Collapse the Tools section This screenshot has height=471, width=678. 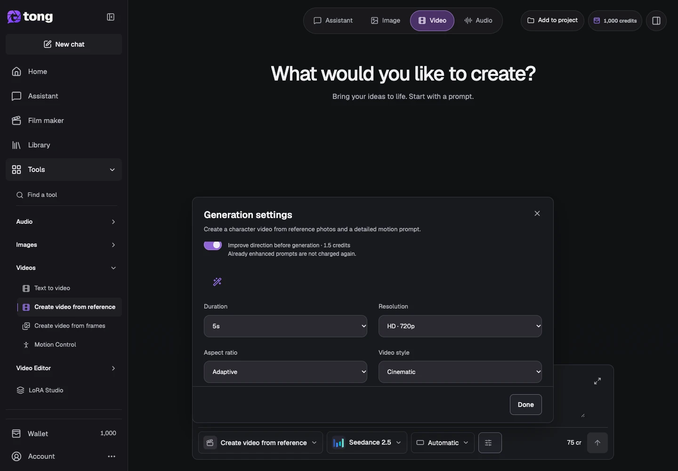64,170
